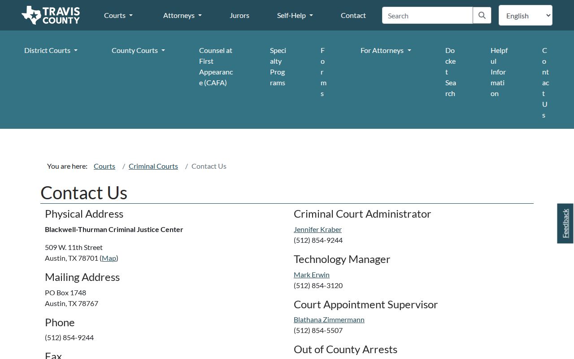This screenshot has width=574, height=359.
Task: Open the Feedback side tab
Action: click(x=565, y=223)
